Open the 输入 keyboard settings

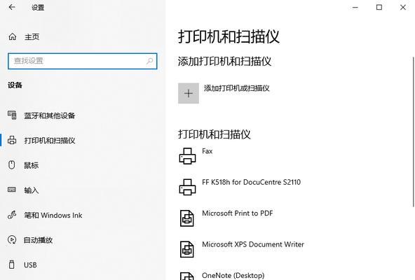coord(32,190)
